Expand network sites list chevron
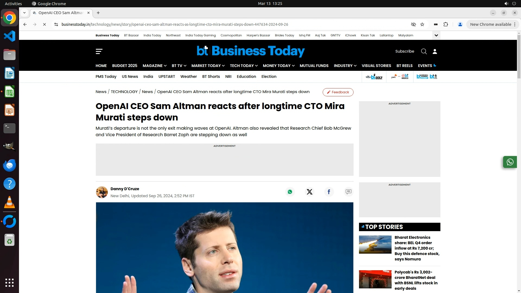 (436, 35)
